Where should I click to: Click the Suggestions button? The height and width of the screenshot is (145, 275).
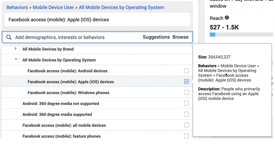(x=156, y=37)
